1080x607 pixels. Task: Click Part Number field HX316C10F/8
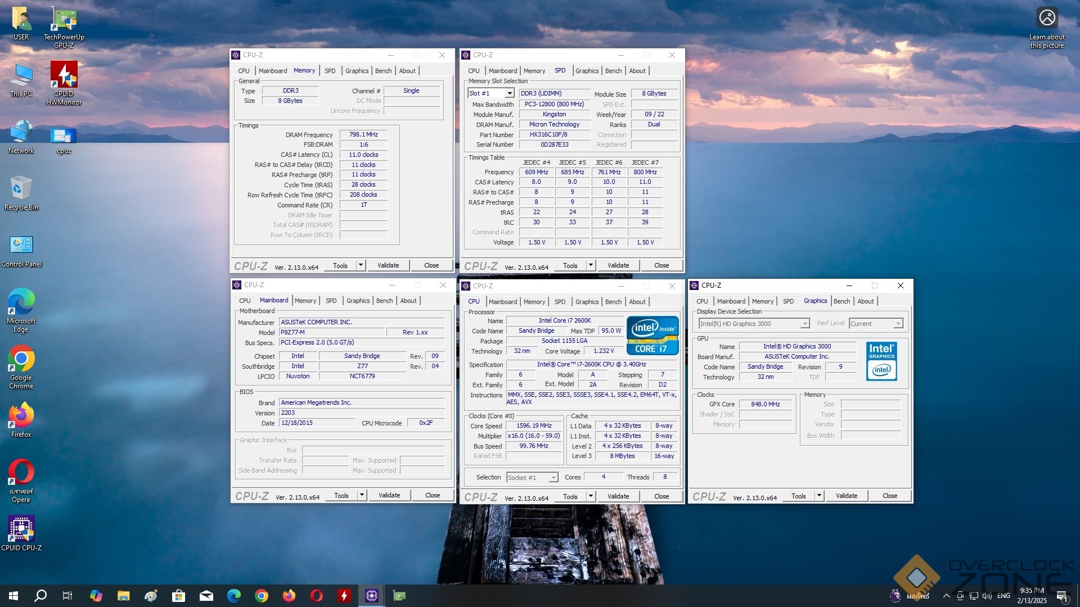point(555,134)
